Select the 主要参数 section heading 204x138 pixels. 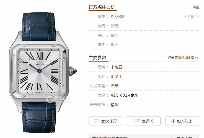coord(97,58)
